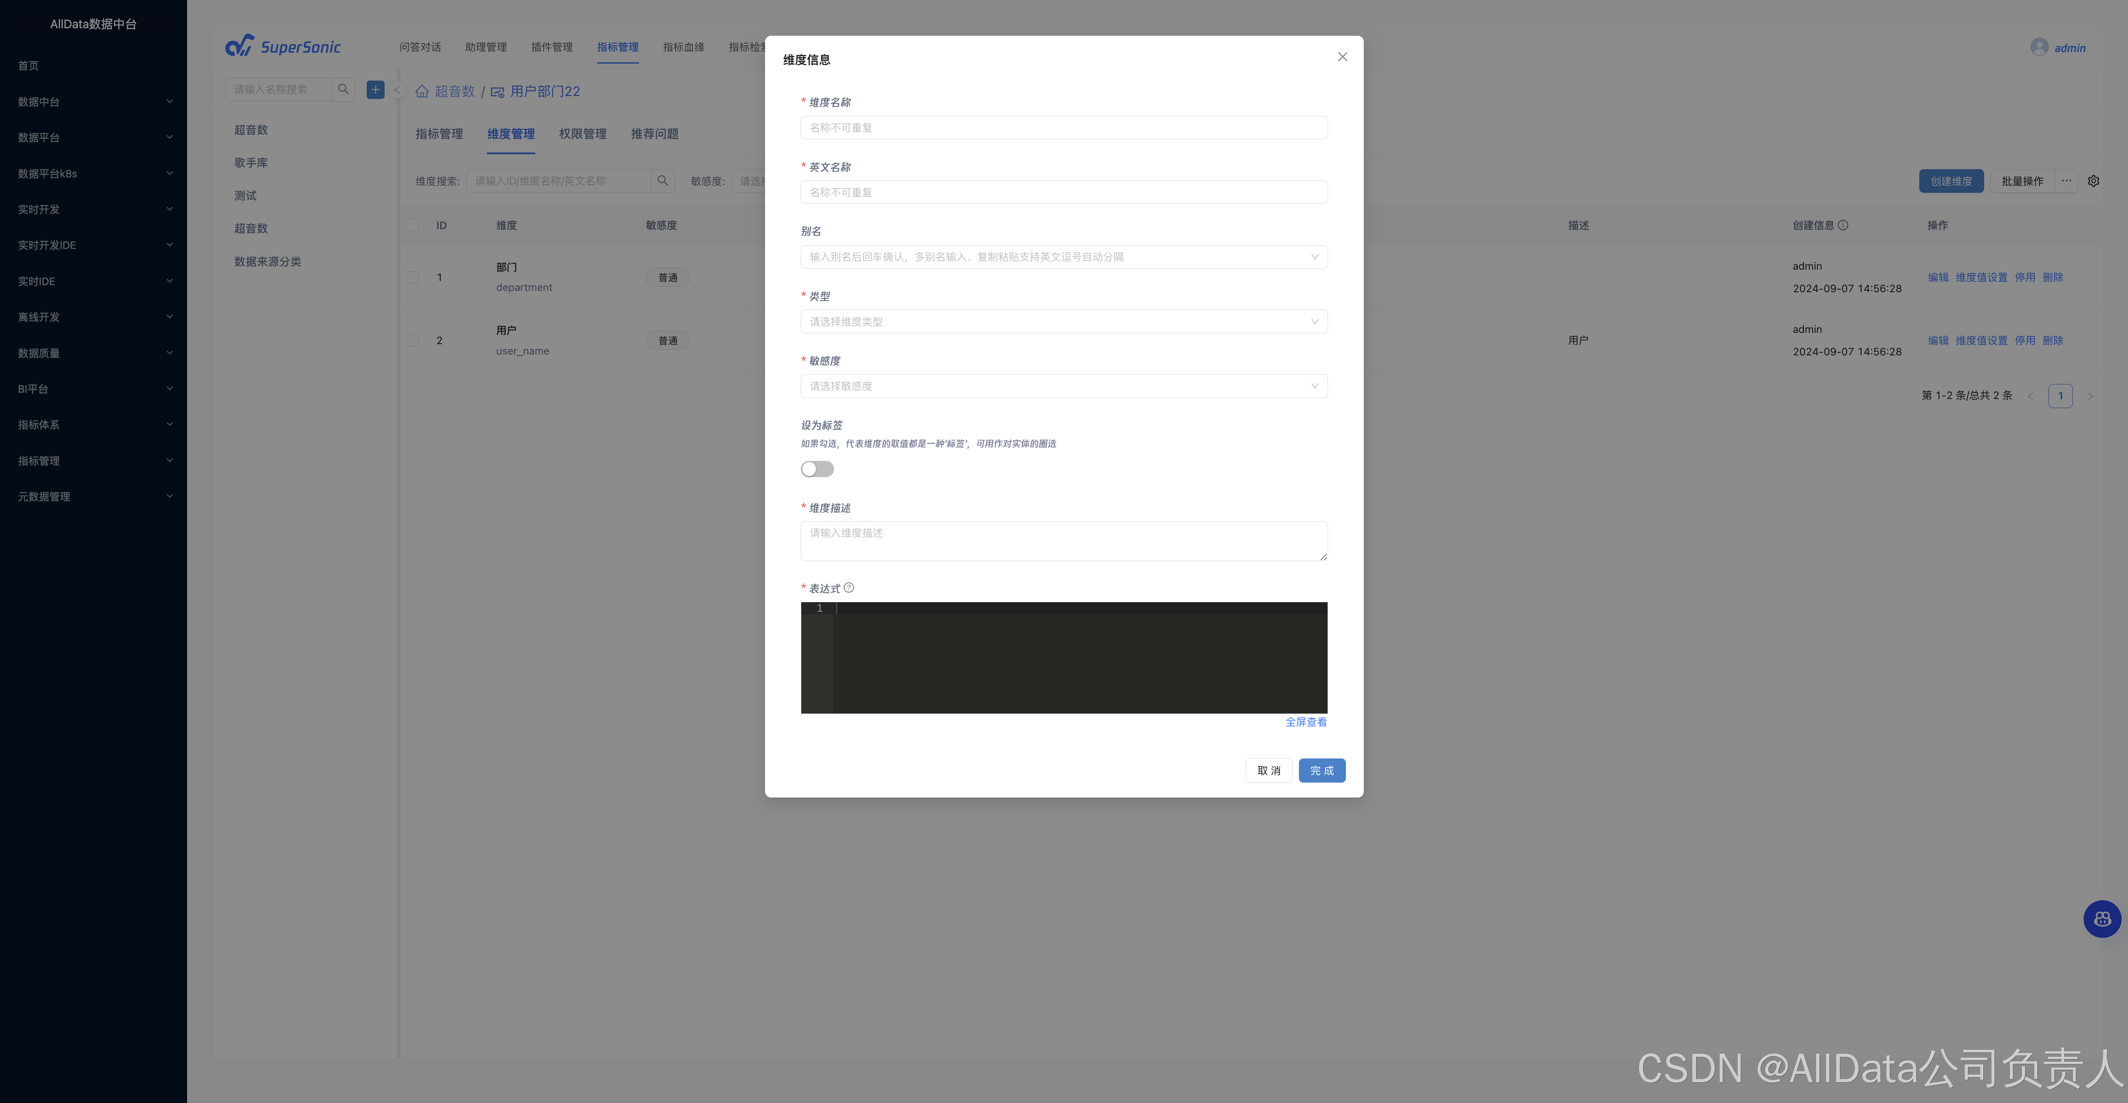Open the 敏感度 sensitivity dropdown in dialog

(x=1063, y=387)
